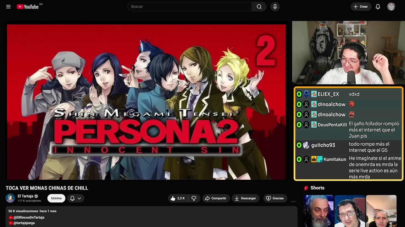Click the 56 K visualizaciones text

point(23,211)
